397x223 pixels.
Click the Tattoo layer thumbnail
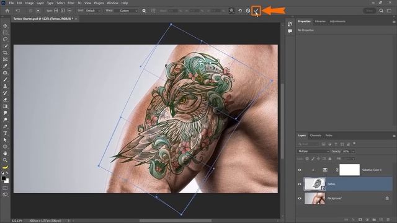(x=314, y=184)
